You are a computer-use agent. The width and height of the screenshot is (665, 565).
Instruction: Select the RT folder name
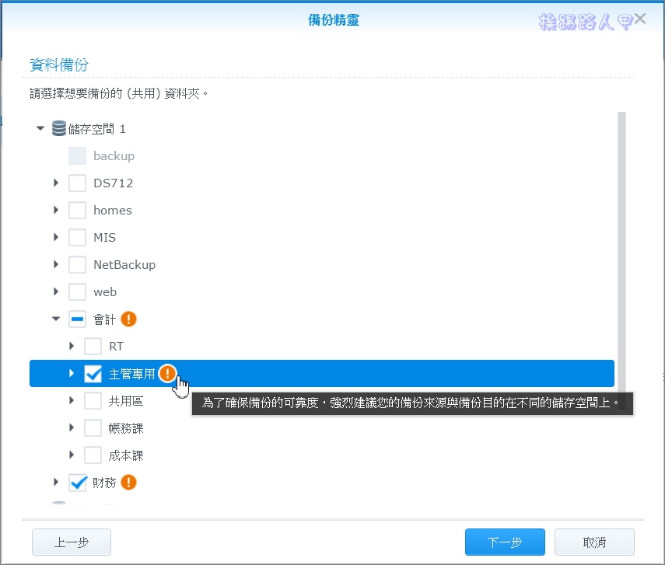(x=116, y=347)
